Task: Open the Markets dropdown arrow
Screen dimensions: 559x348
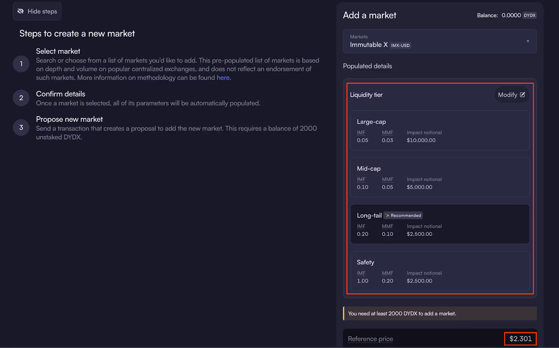Action: [528, 41]
